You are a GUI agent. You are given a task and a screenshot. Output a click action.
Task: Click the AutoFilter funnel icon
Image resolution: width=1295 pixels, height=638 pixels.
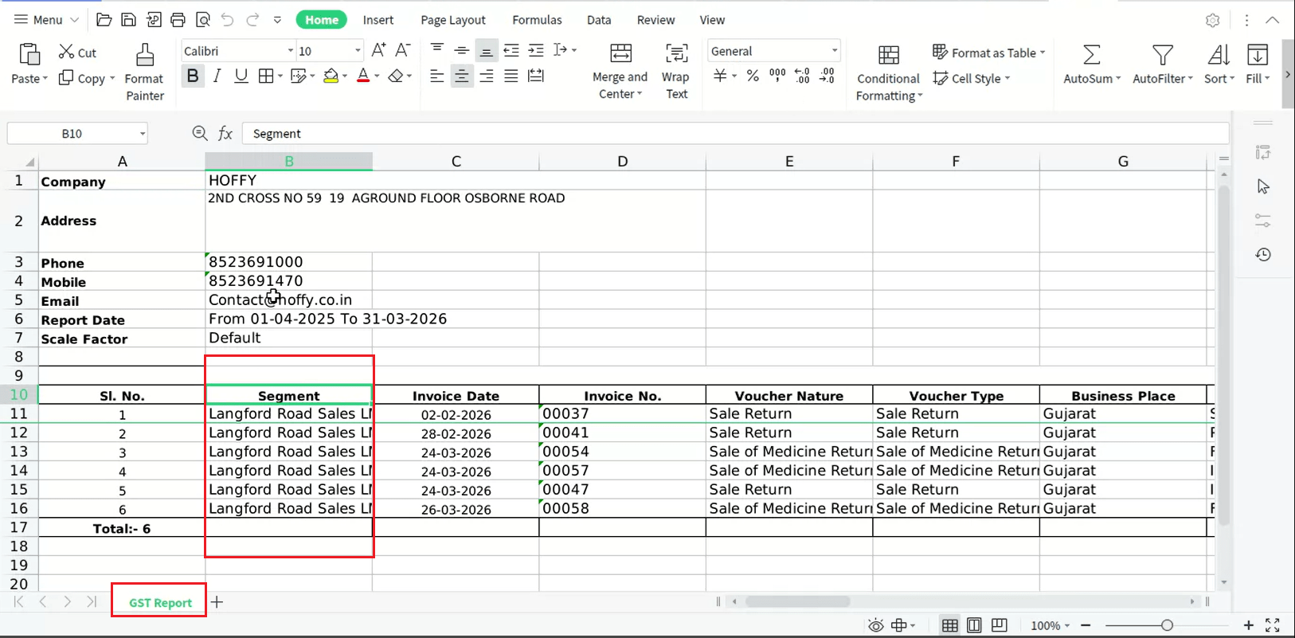click(1163, 55)
